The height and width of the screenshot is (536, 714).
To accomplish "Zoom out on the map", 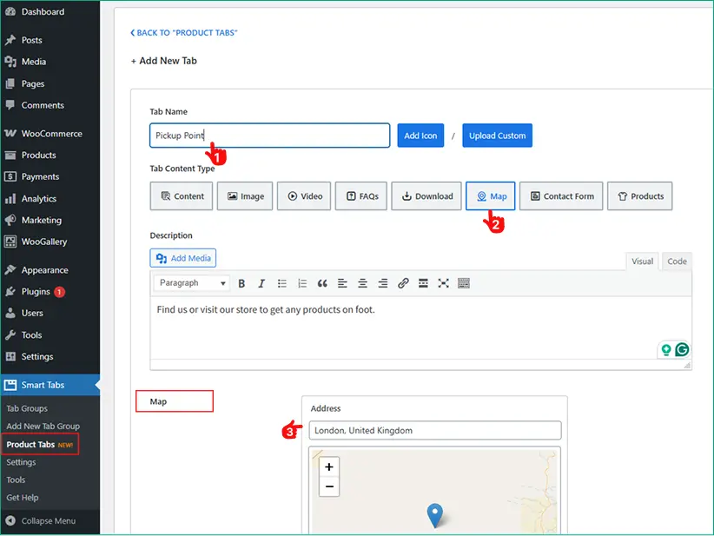I will pyautogui.click(x=329, y=486).
